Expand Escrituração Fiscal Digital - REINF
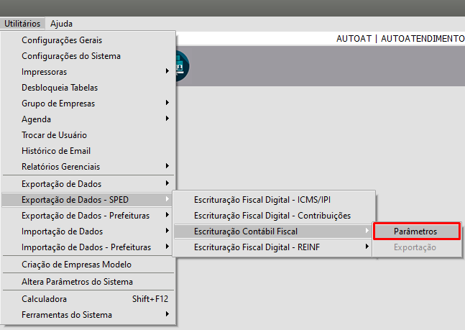The height and width of the screenshot is (330, 465). pos(265,247)
